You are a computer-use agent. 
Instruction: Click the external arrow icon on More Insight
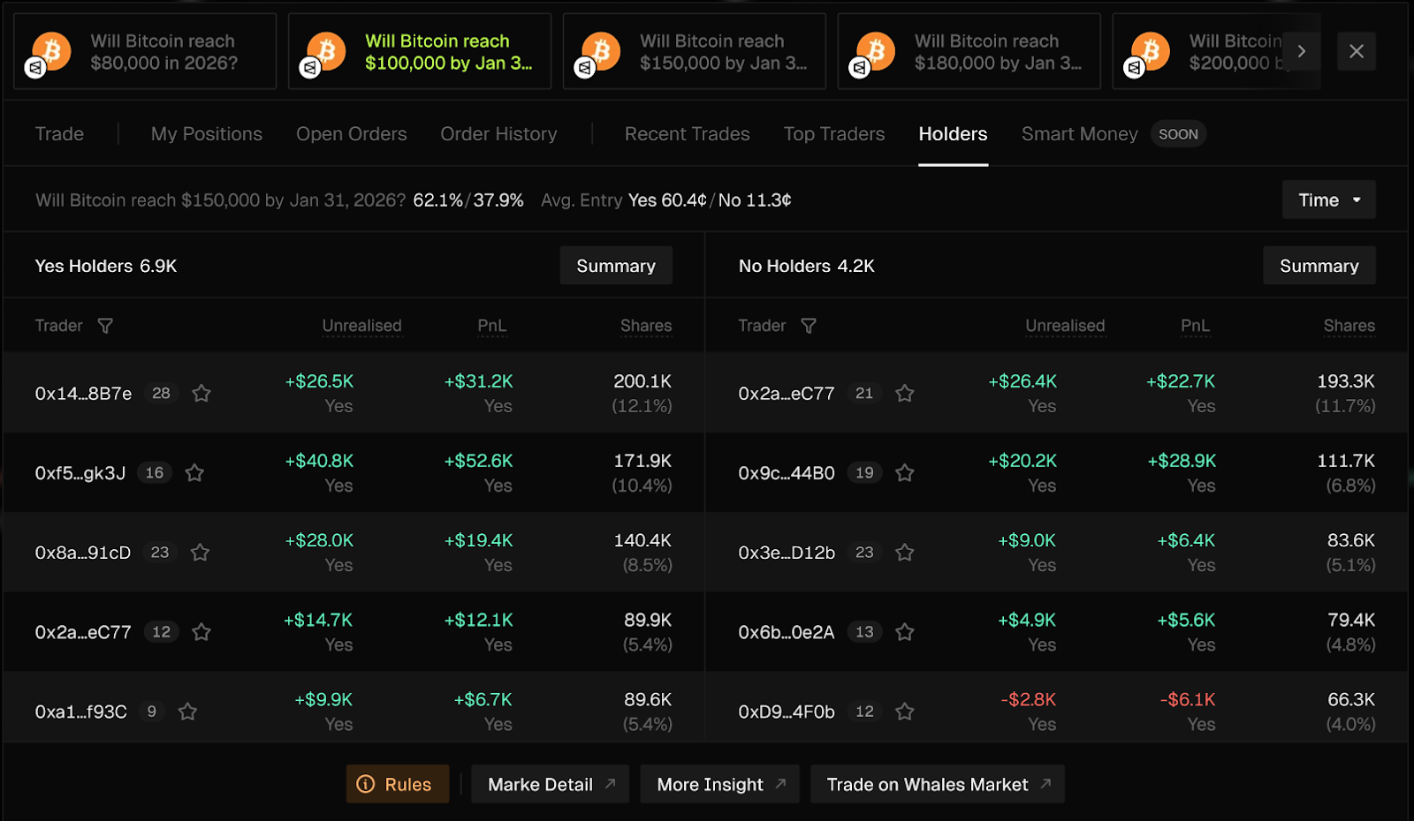780,784
